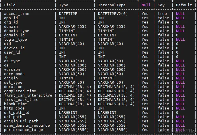
Task: Click the Type column header
Action: click(x=64, y=5)
